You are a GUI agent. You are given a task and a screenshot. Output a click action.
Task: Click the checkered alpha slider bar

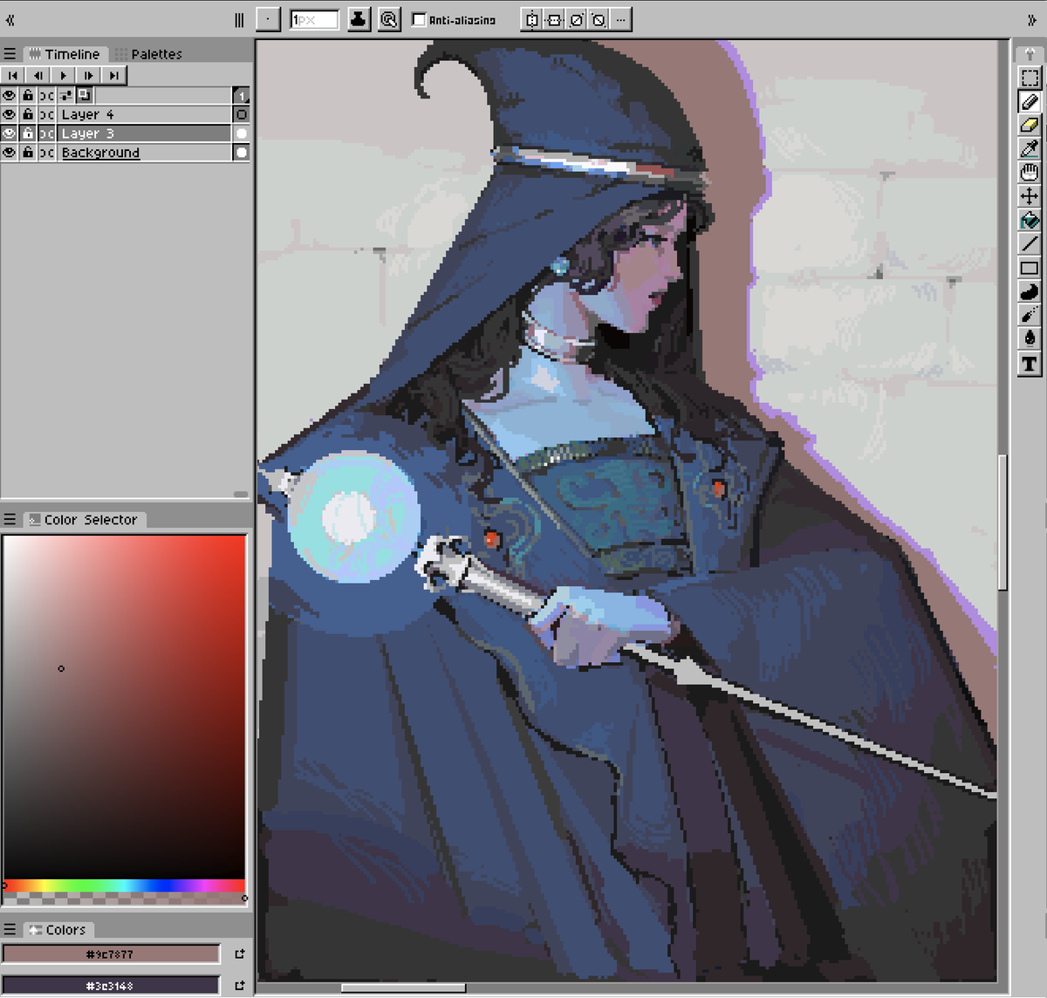pyautogui.click(x=125, y=898)
